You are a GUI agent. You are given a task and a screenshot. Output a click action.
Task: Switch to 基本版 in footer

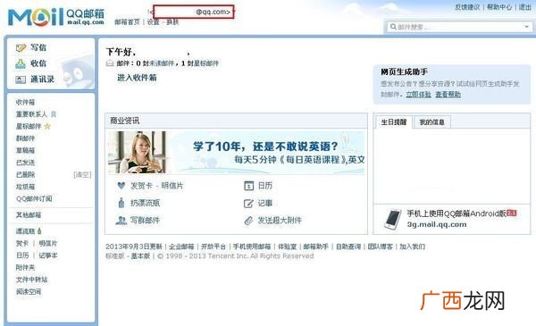(x=140, y=256)
